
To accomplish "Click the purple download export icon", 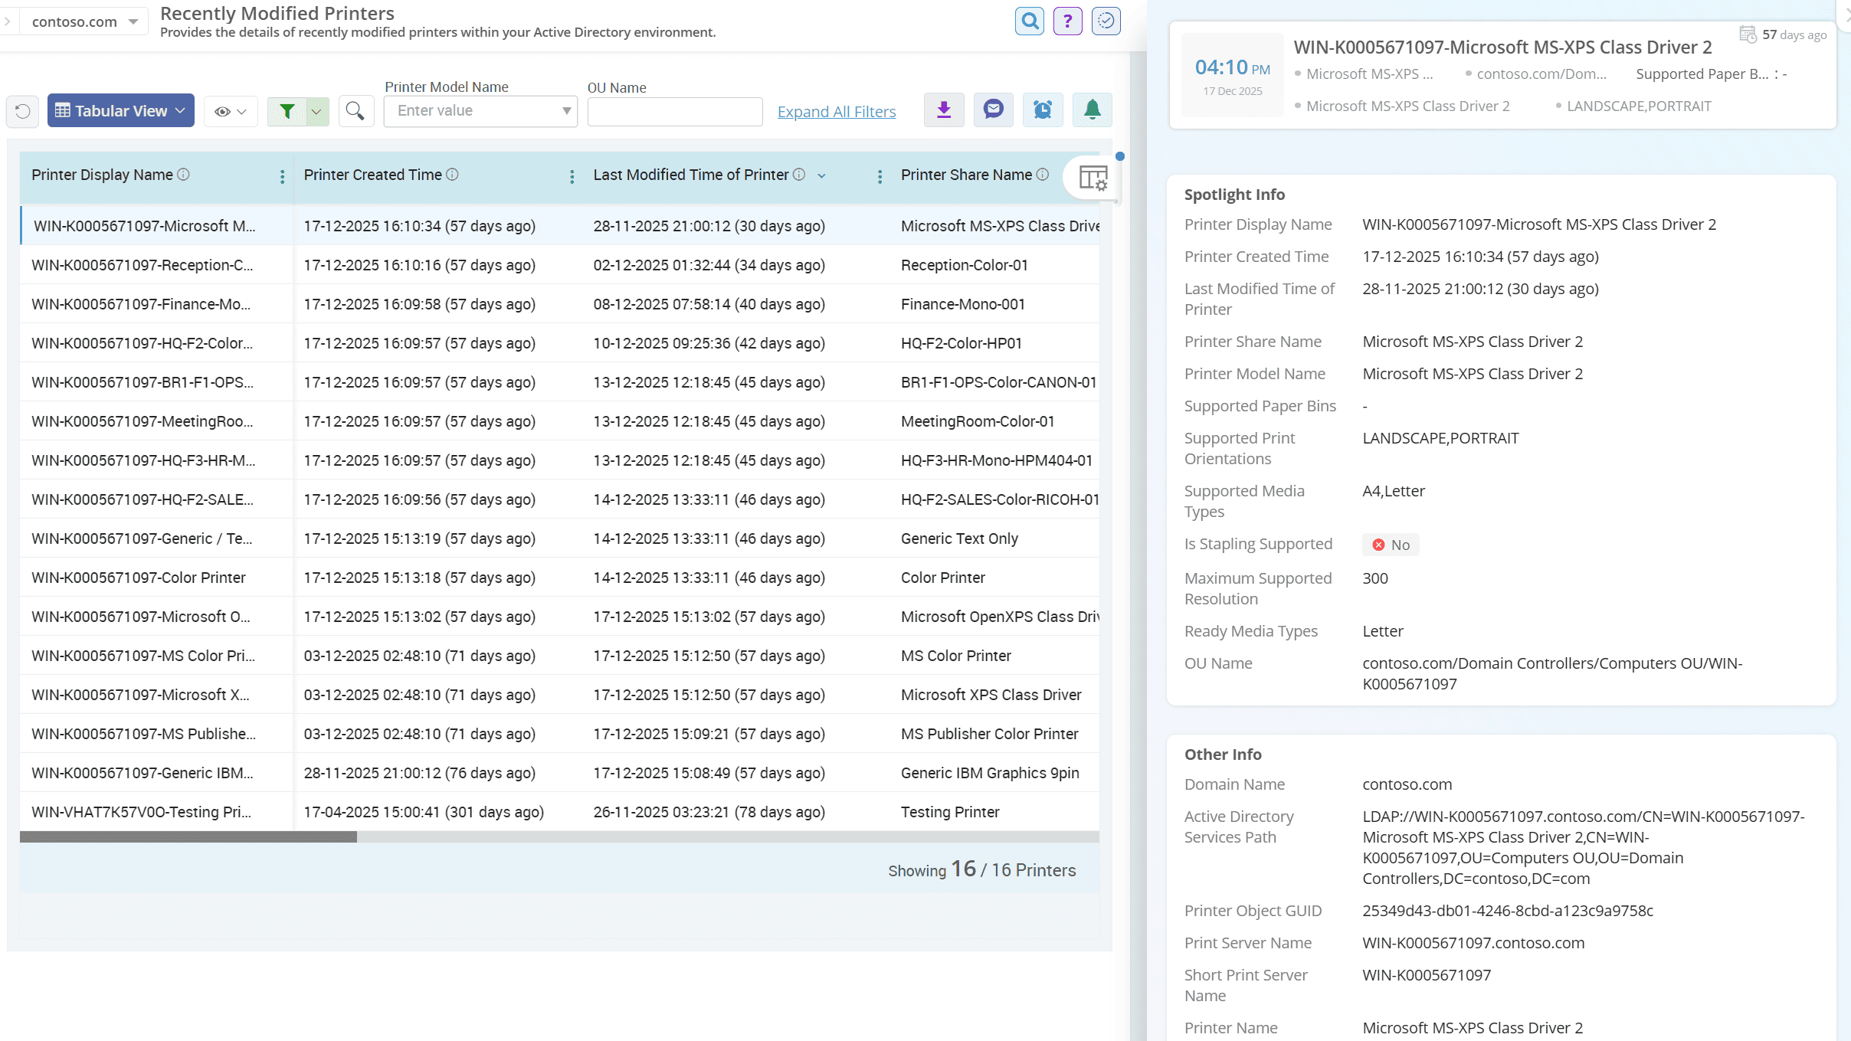I will pyautogui.click(x=944, y=110).
